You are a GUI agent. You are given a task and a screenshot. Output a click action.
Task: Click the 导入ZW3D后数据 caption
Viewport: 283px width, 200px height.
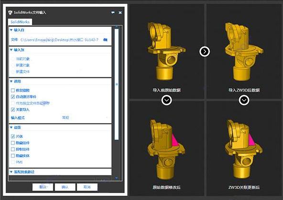244,90
